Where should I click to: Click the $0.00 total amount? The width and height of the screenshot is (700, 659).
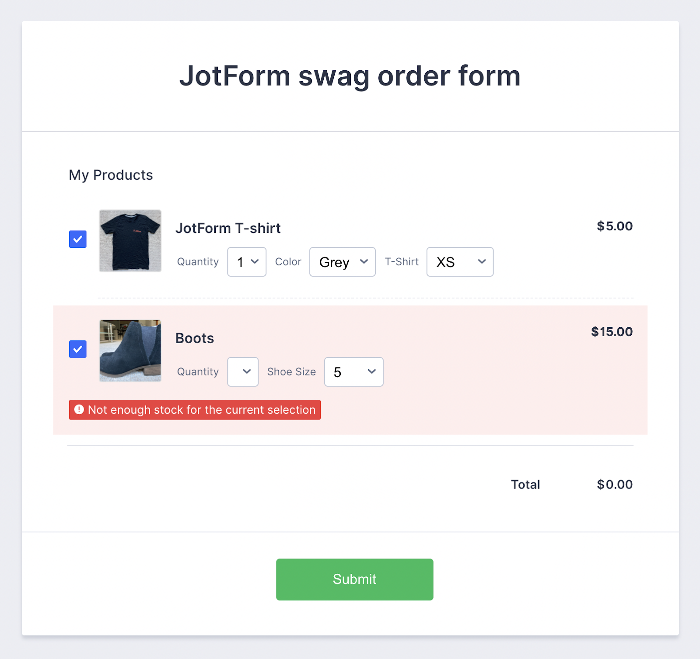(x=615, y=484)
